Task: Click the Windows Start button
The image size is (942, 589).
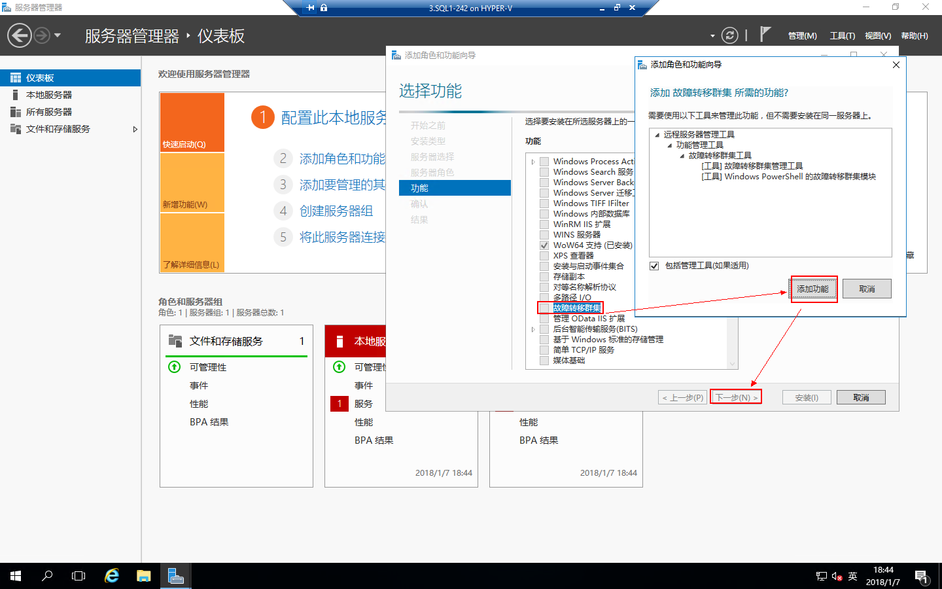Action: [x=16, y=576]
